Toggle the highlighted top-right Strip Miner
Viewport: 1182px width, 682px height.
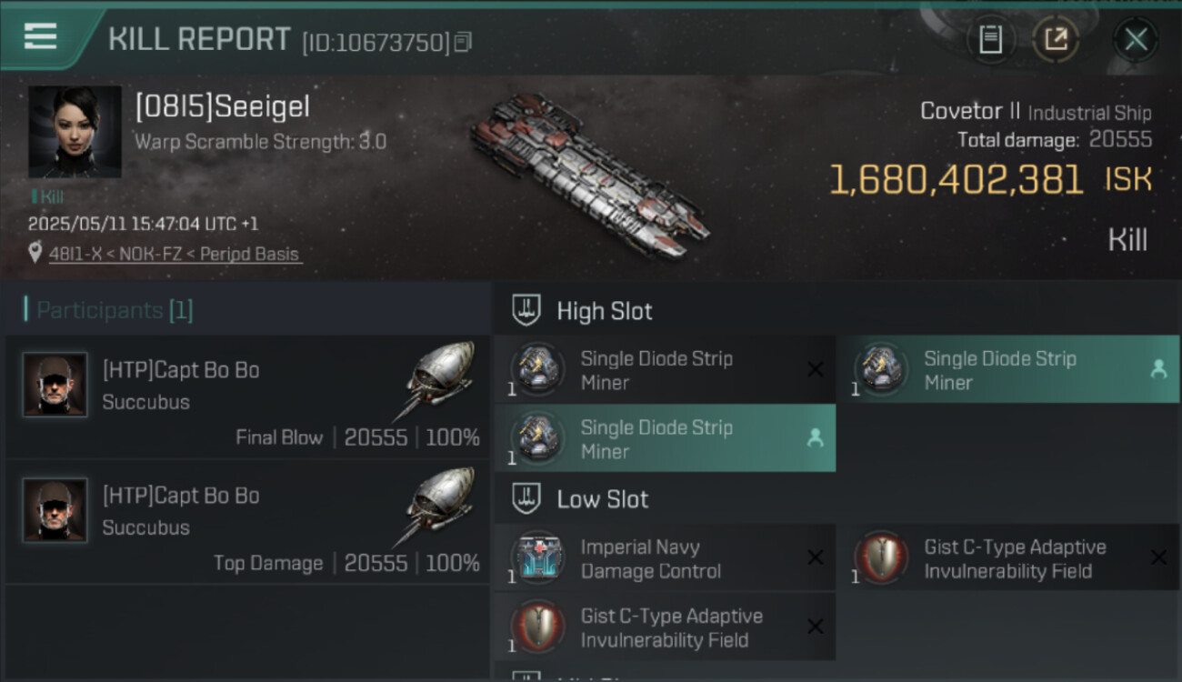coord(1007,370)
